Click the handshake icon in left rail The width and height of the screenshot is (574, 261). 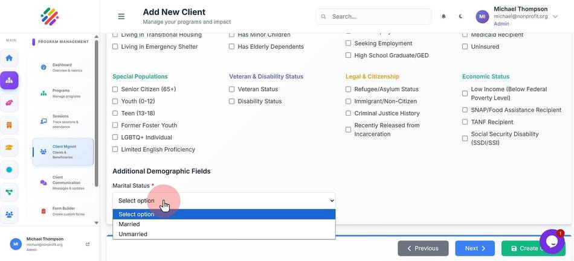[9, 103]
